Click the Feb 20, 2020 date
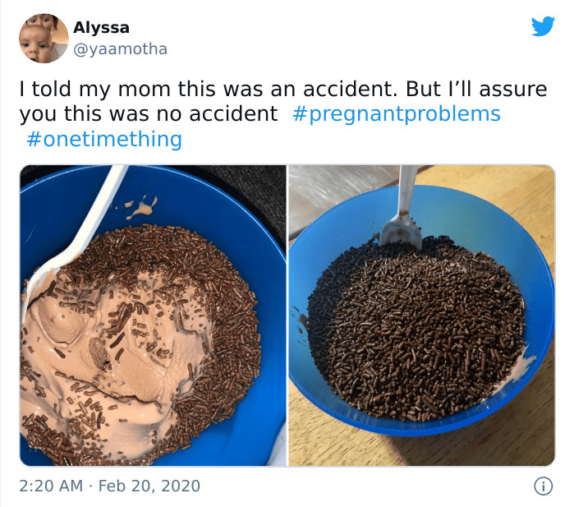Viewport: 574px width, 507px height. click(149, 486)
